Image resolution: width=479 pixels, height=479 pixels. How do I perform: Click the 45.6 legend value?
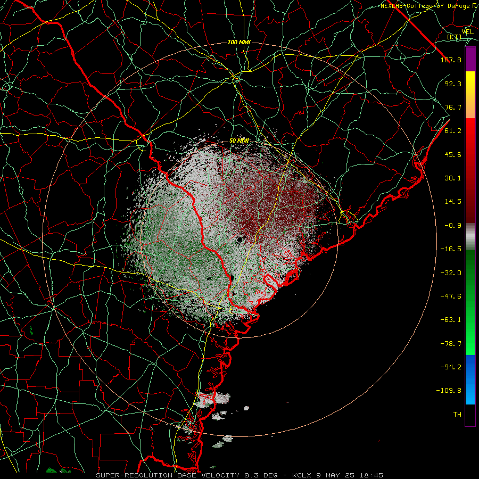453,154
